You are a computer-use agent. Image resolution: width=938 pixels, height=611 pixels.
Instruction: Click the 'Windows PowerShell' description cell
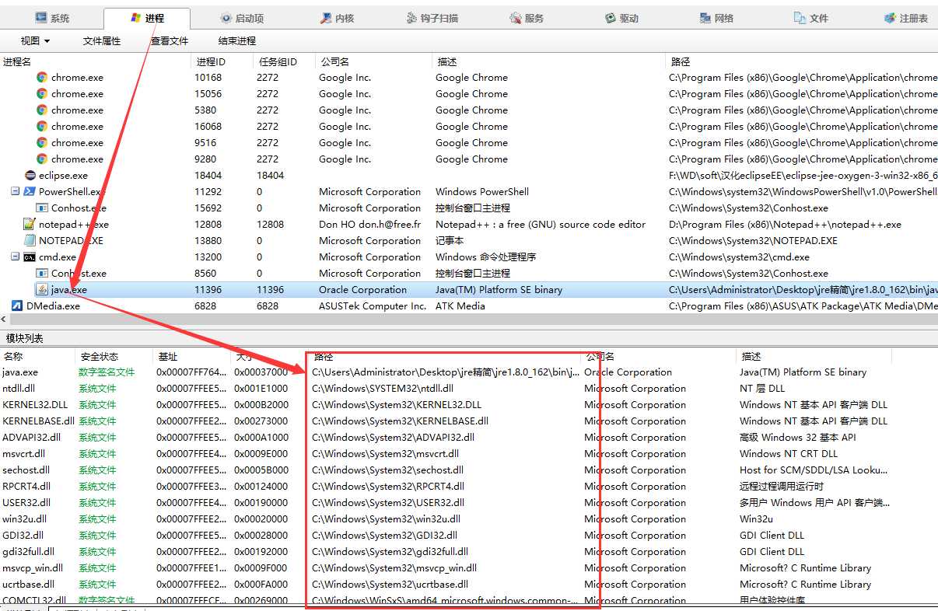point(482,192)
